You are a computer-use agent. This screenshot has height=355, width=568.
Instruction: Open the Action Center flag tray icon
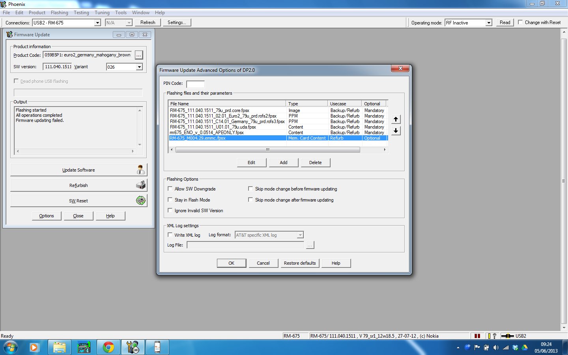[477, 348]
